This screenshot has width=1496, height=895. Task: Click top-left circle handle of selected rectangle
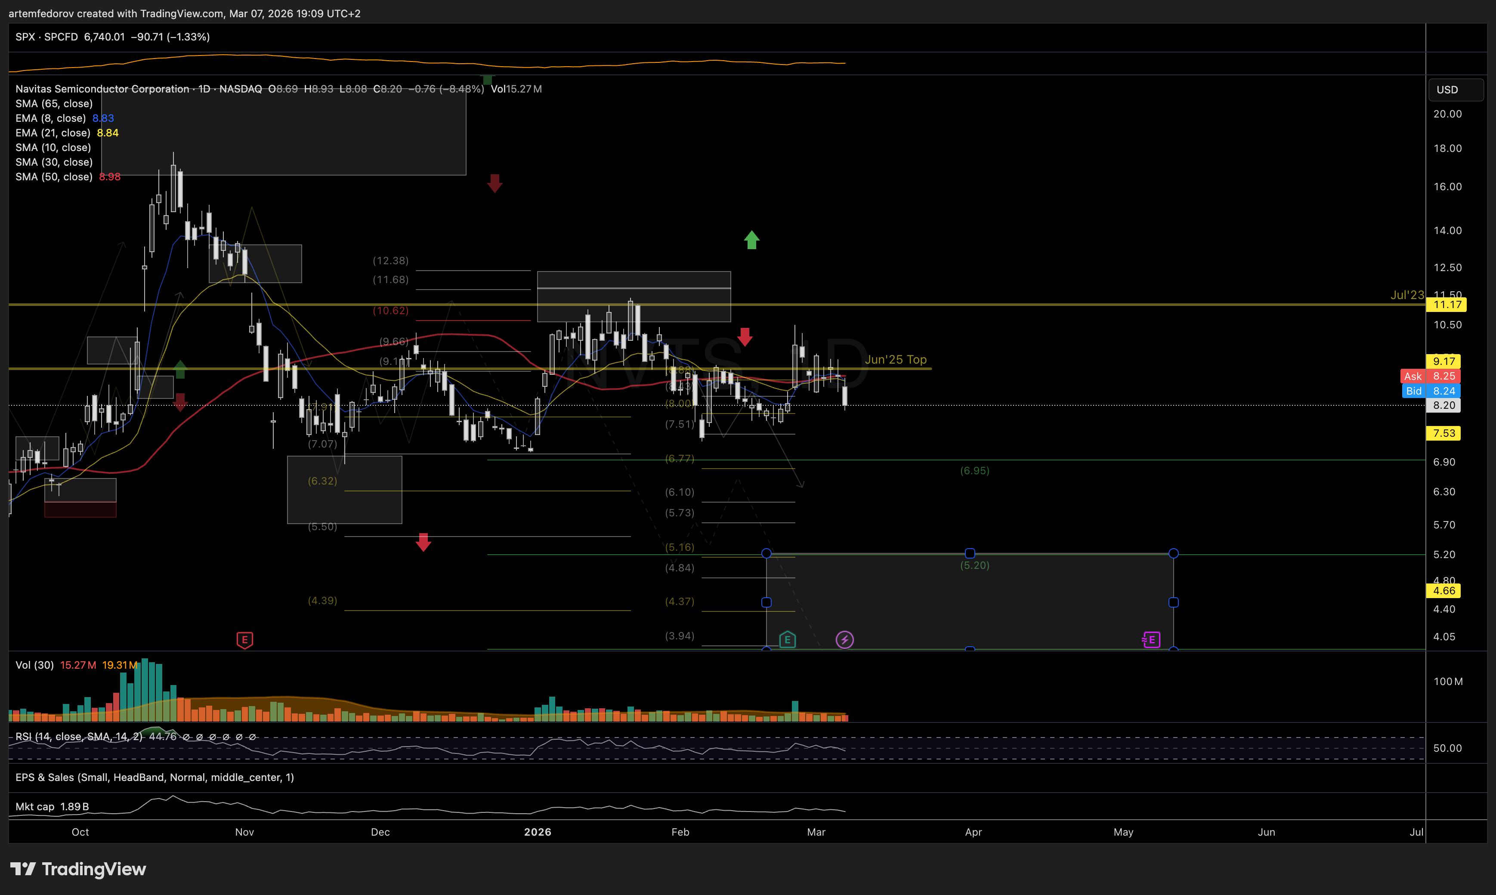click(766, 553)
